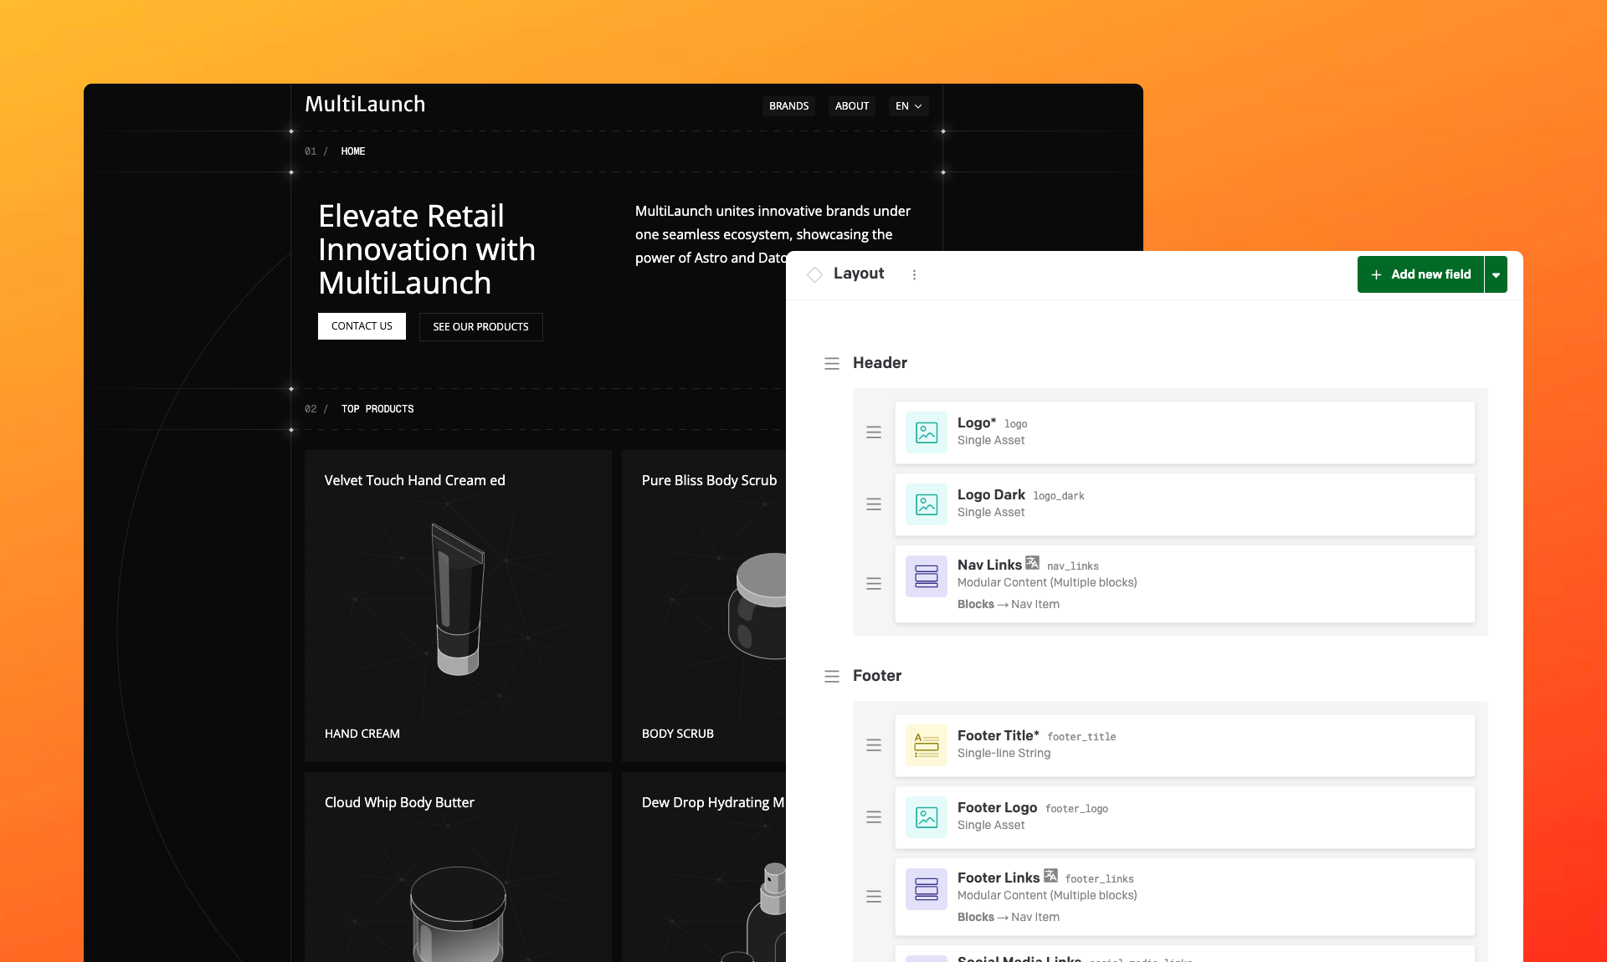Click the Nav Links localization icon
The width and height of the screenshot is (1607, 962).
tap(1032, 563)
